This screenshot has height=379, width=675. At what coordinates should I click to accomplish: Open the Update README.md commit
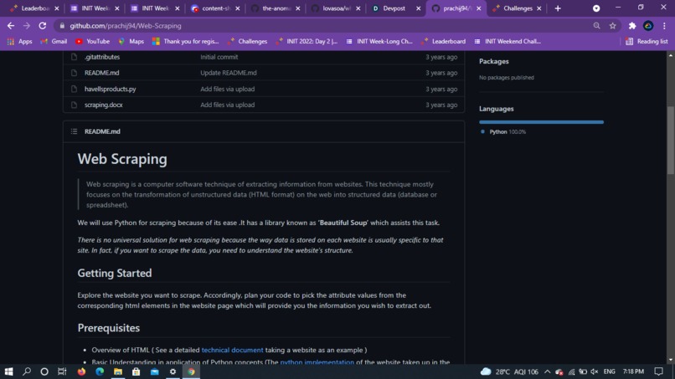tap(228, 73)
